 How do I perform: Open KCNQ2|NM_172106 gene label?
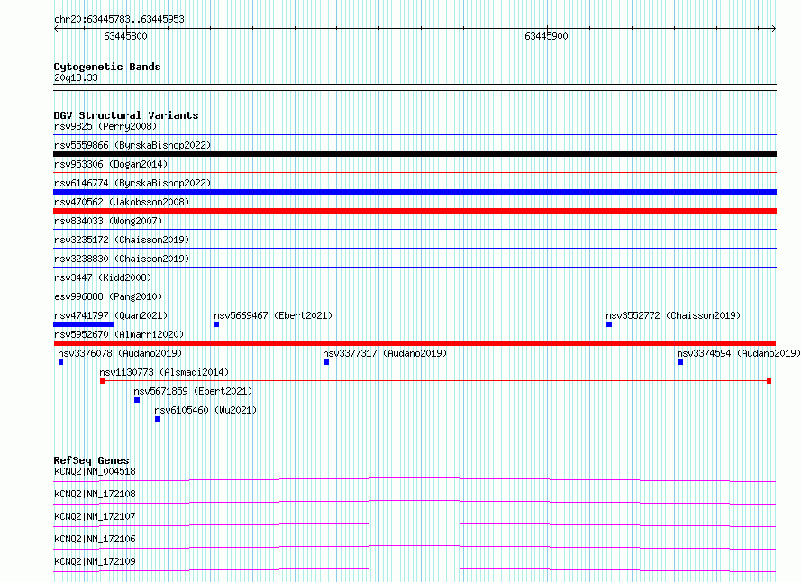click(x=96, y=539)
